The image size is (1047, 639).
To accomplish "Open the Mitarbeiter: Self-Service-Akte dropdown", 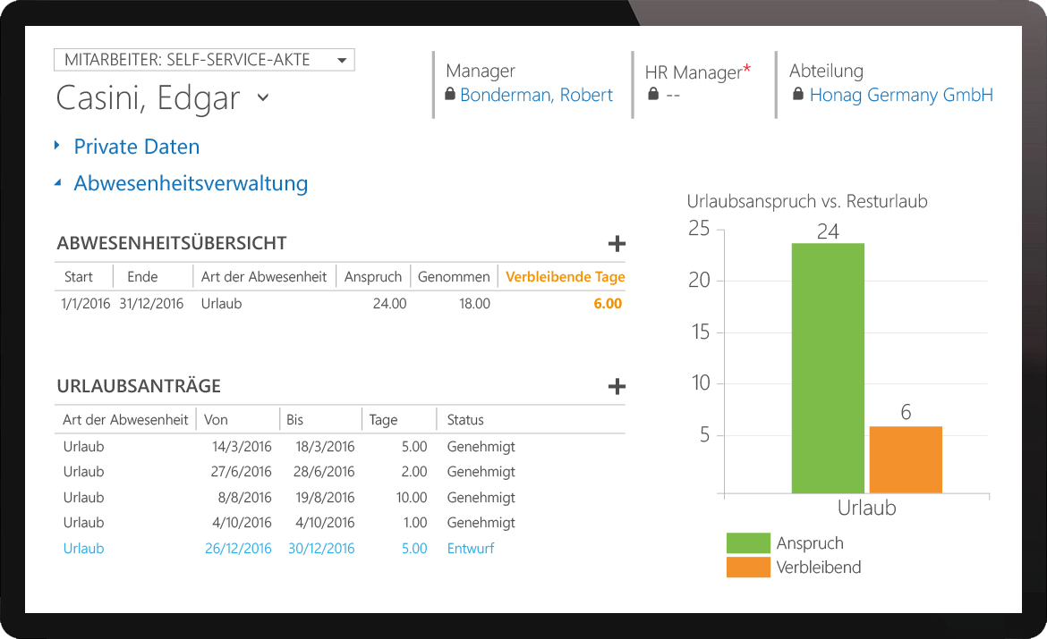I will [342, 61].
